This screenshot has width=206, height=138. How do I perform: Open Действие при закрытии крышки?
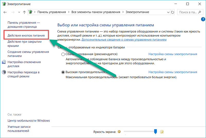(x=24, y=44)
